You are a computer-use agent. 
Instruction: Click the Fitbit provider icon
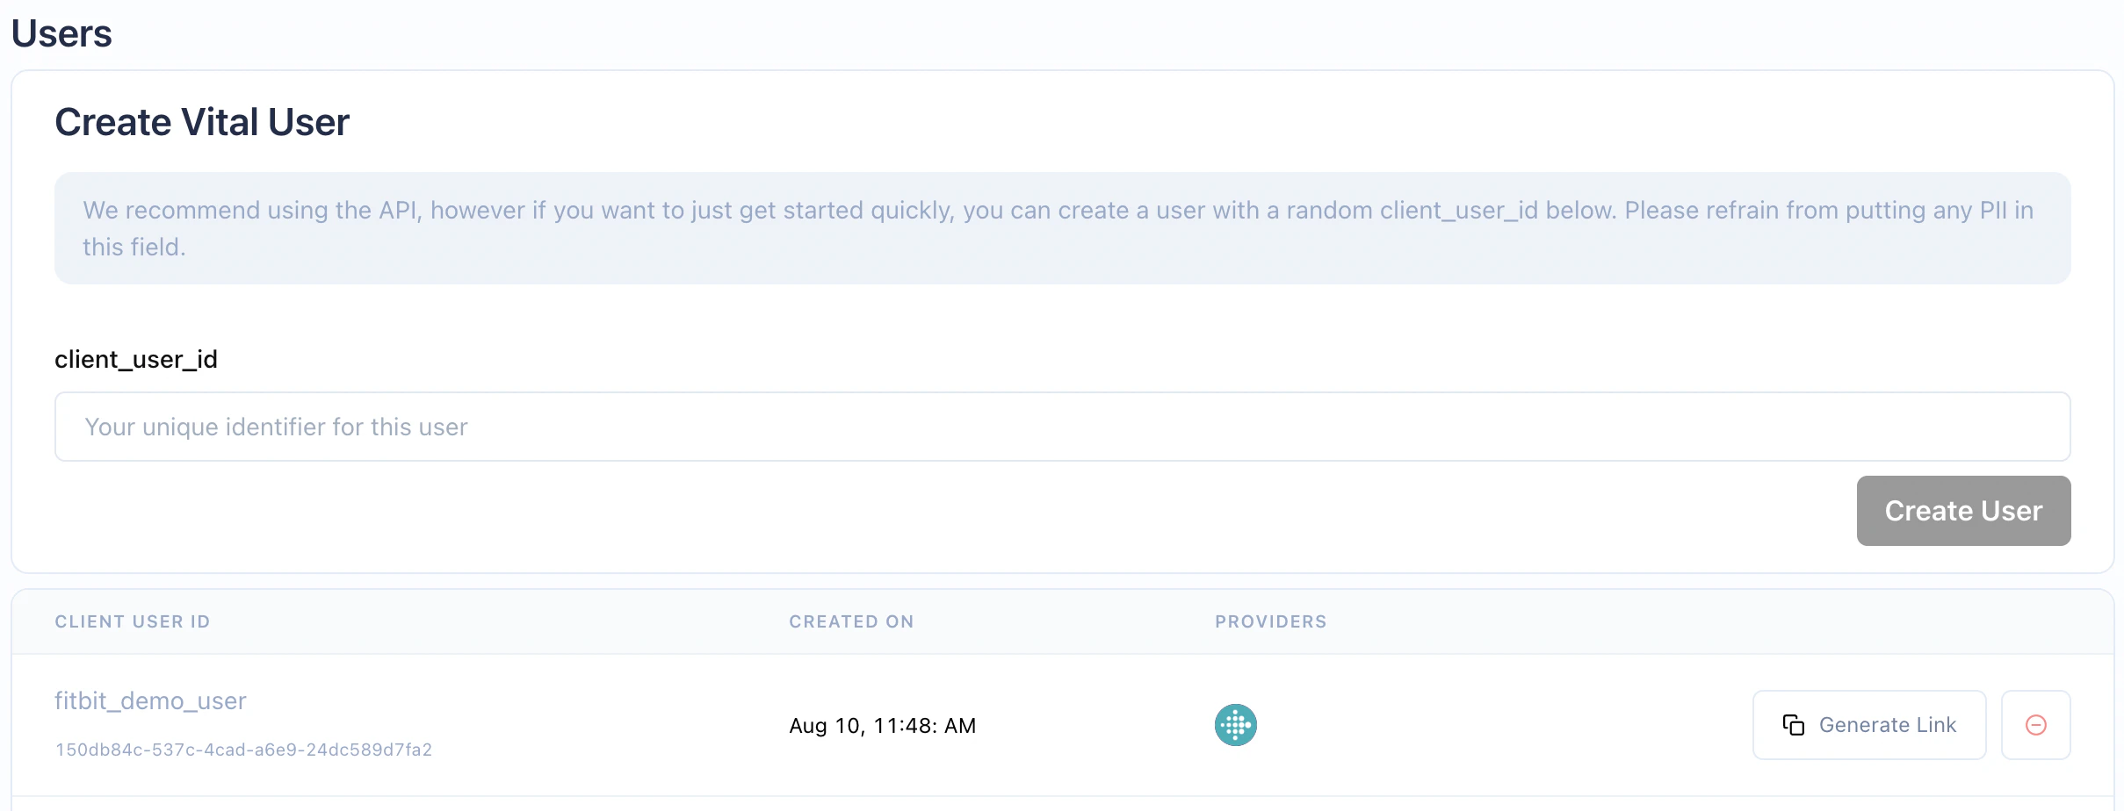1235,725
